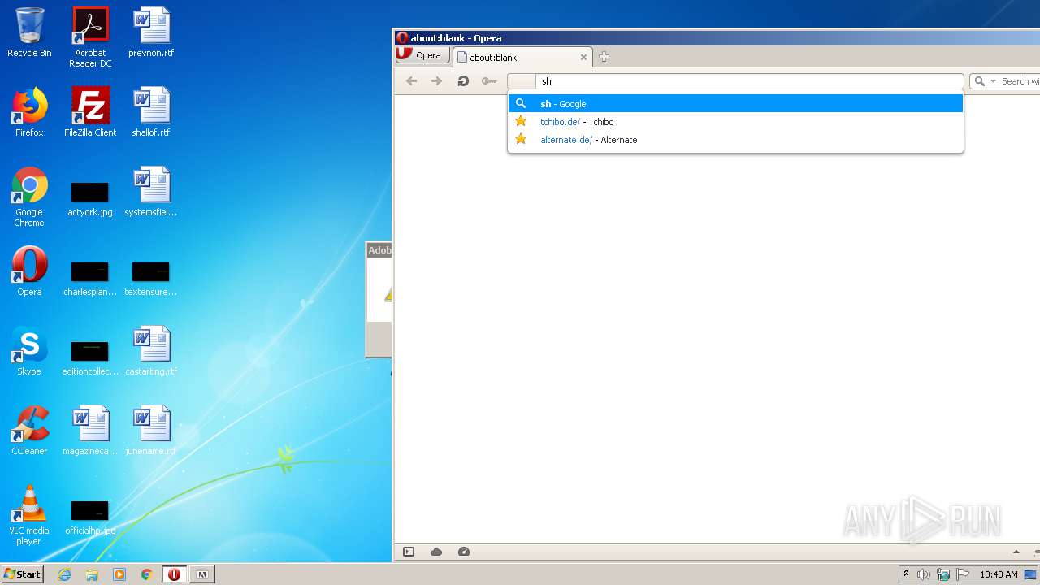Click the Opera window title bar
Viewport: 1040px width, 585px height.
tap(717, 37)
